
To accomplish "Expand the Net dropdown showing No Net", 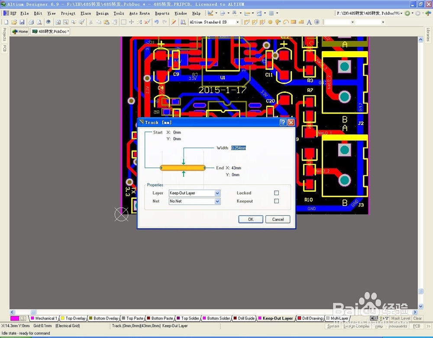I will pyautogui.click(x=217, y=201).
